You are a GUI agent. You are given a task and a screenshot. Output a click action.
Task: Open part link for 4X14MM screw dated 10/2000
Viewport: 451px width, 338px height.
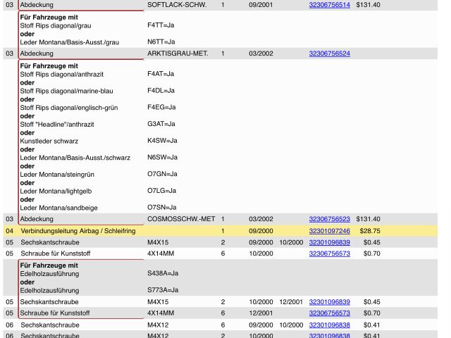coord(329,254)
